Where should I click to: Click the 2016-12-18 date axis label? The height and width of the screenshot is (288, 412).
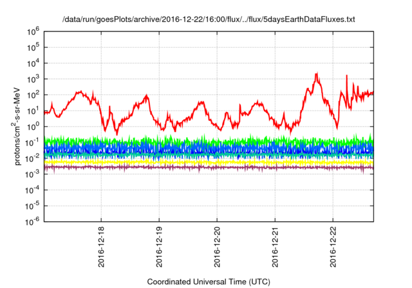pyautogui.click(x=101, y=247)
